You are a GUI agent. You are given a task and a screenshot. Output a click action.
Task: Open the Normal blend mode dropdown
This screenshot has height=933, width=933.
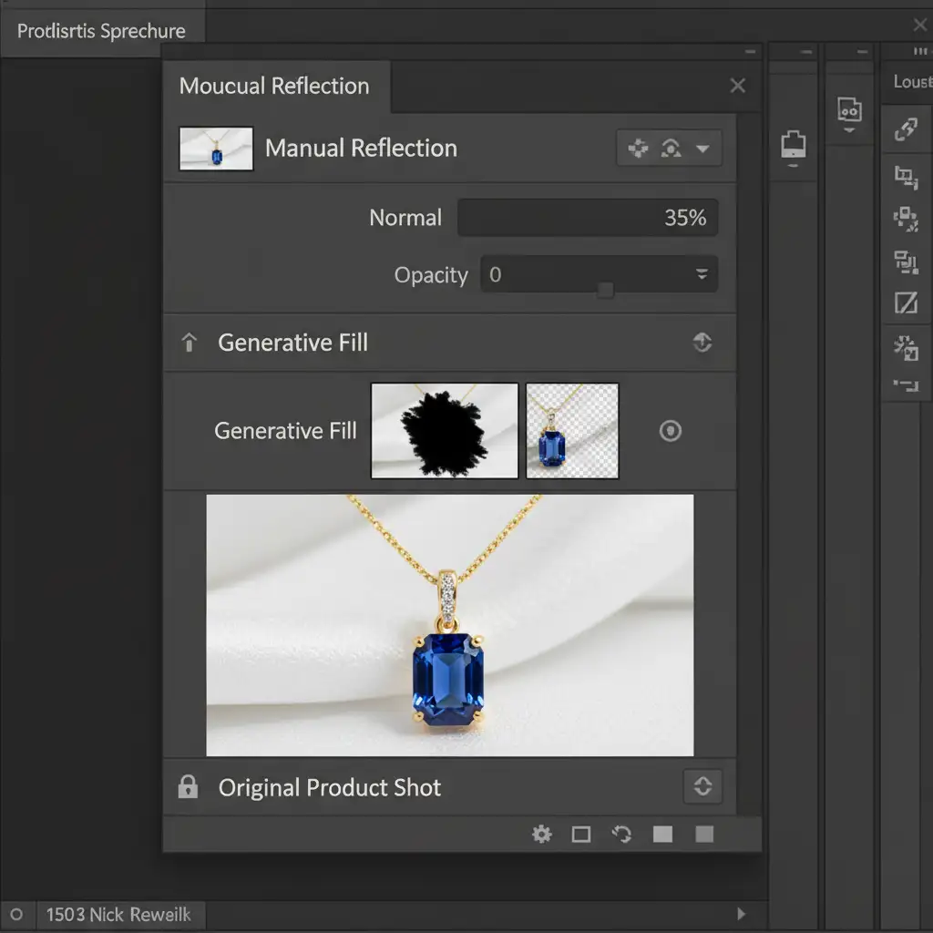[587, 218]
